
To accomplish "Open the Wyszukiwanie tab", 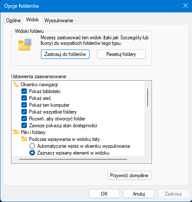I will 58,20.
